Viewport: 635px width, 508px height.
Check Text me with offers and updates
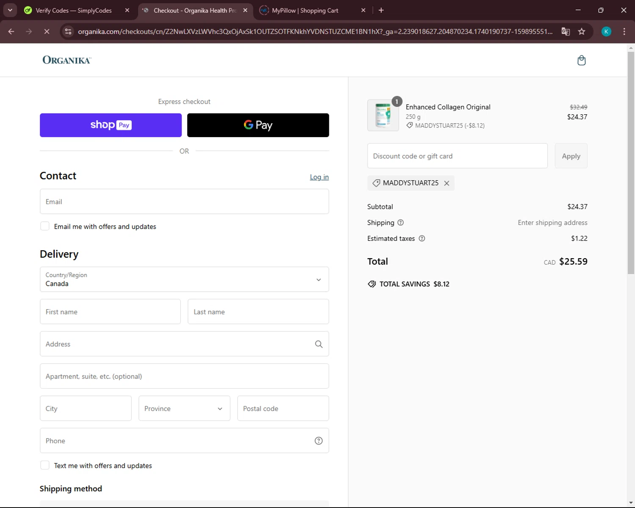pos(45,465)
